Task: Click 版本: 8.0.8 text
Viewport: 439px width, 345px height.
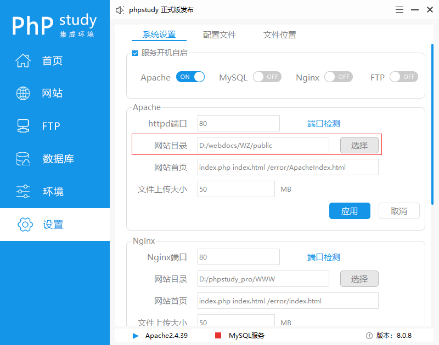Action: (393, 336)
